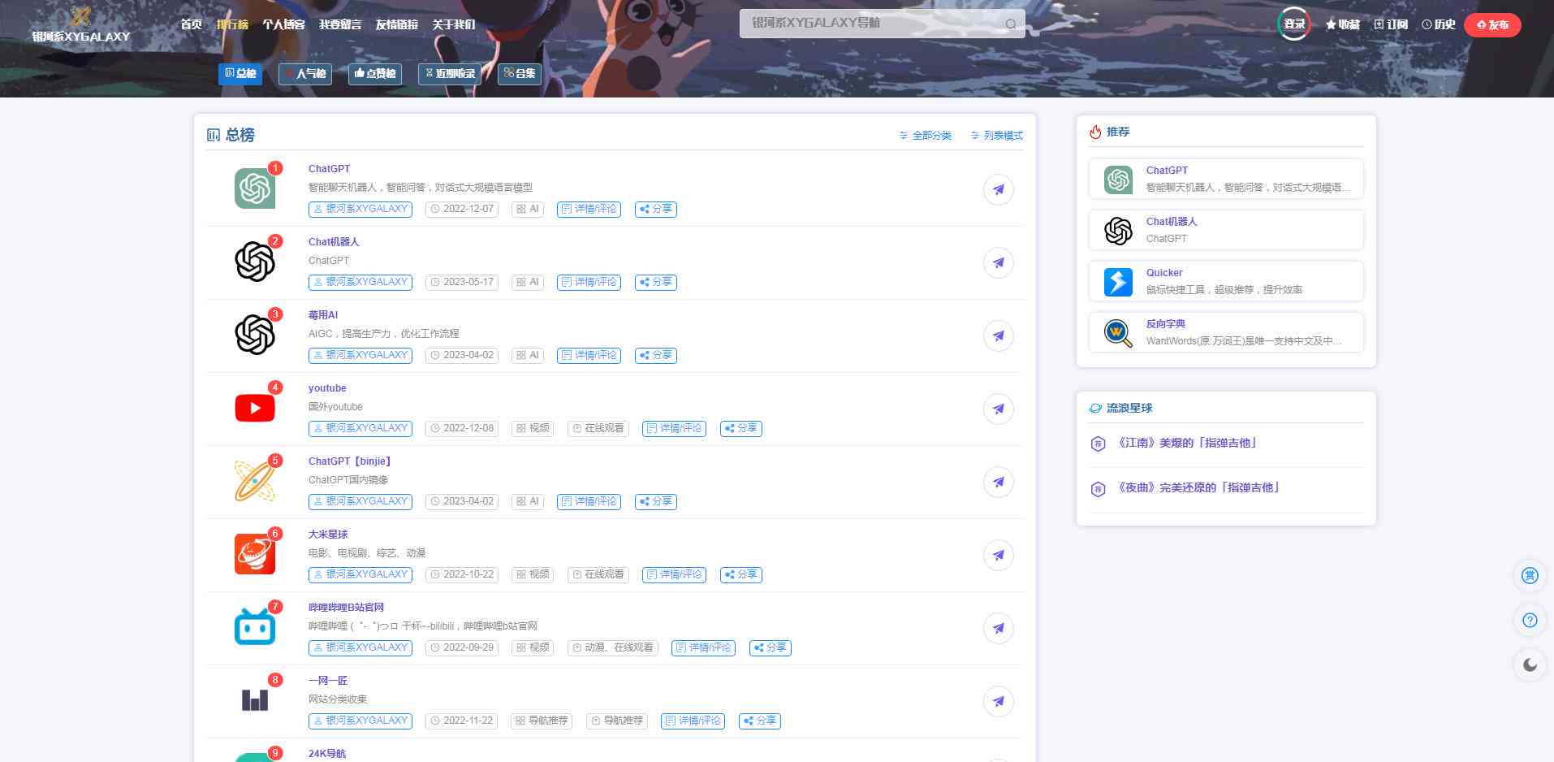Switch to 列表模式 view

coord(997,136)
